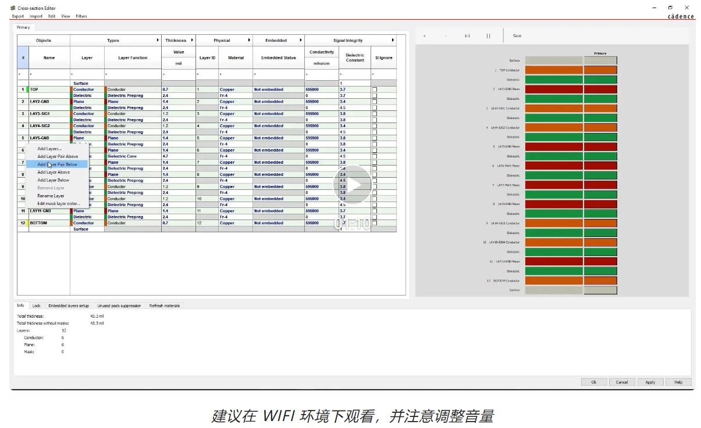The width and height of the screenshot is (701, 428).
Task: Click the Apply button
Action: point(650,382)
